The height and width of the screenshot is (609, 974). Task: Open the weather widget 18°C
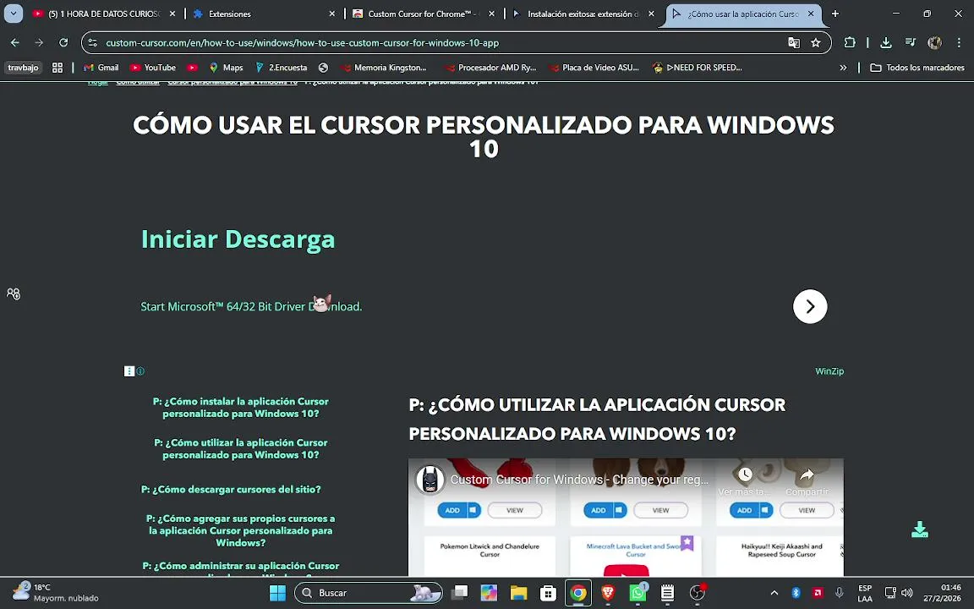click(x=56, y=593)
